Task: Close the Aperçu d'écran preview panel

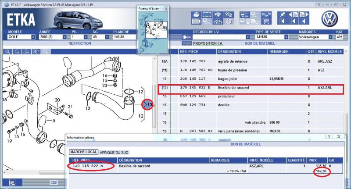Action: pos(166,8)
